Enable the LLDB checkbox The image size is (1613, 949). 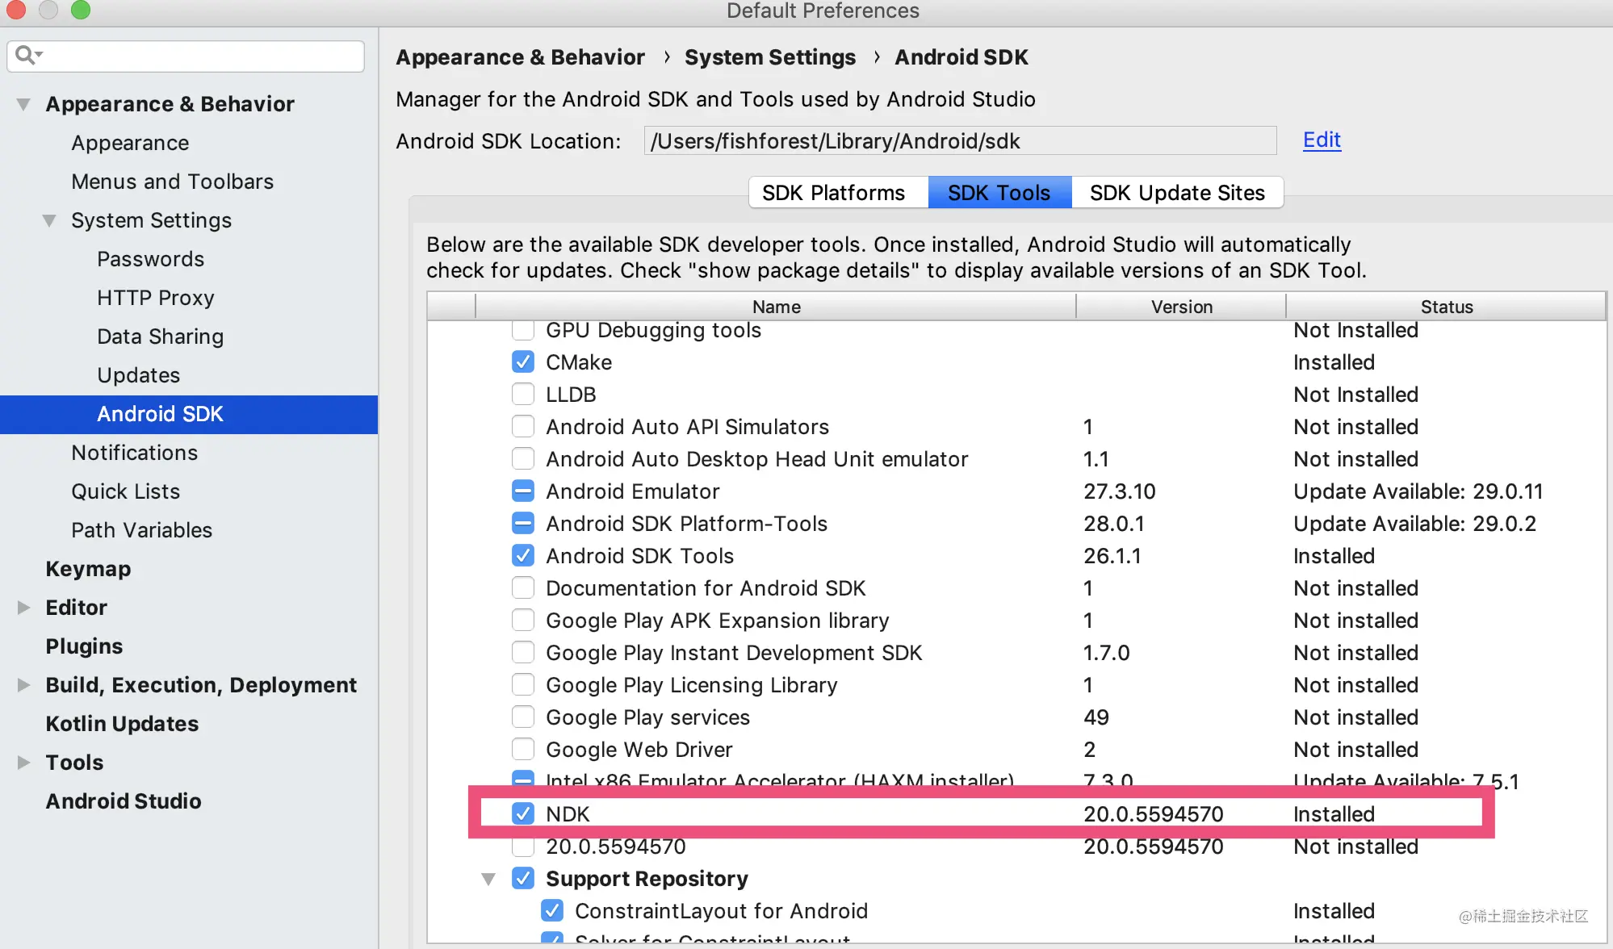click(x=522, y=395)
